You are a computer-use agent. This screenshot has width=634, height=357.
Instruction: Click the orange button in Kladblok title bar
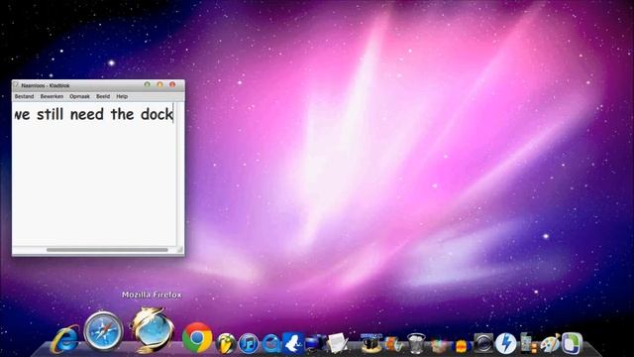point(159,84)
